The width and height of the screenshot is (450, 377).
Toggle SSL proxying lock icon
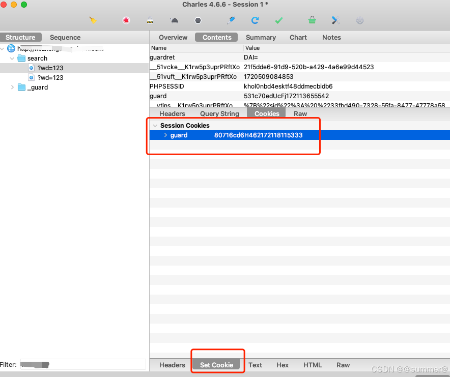150,20
